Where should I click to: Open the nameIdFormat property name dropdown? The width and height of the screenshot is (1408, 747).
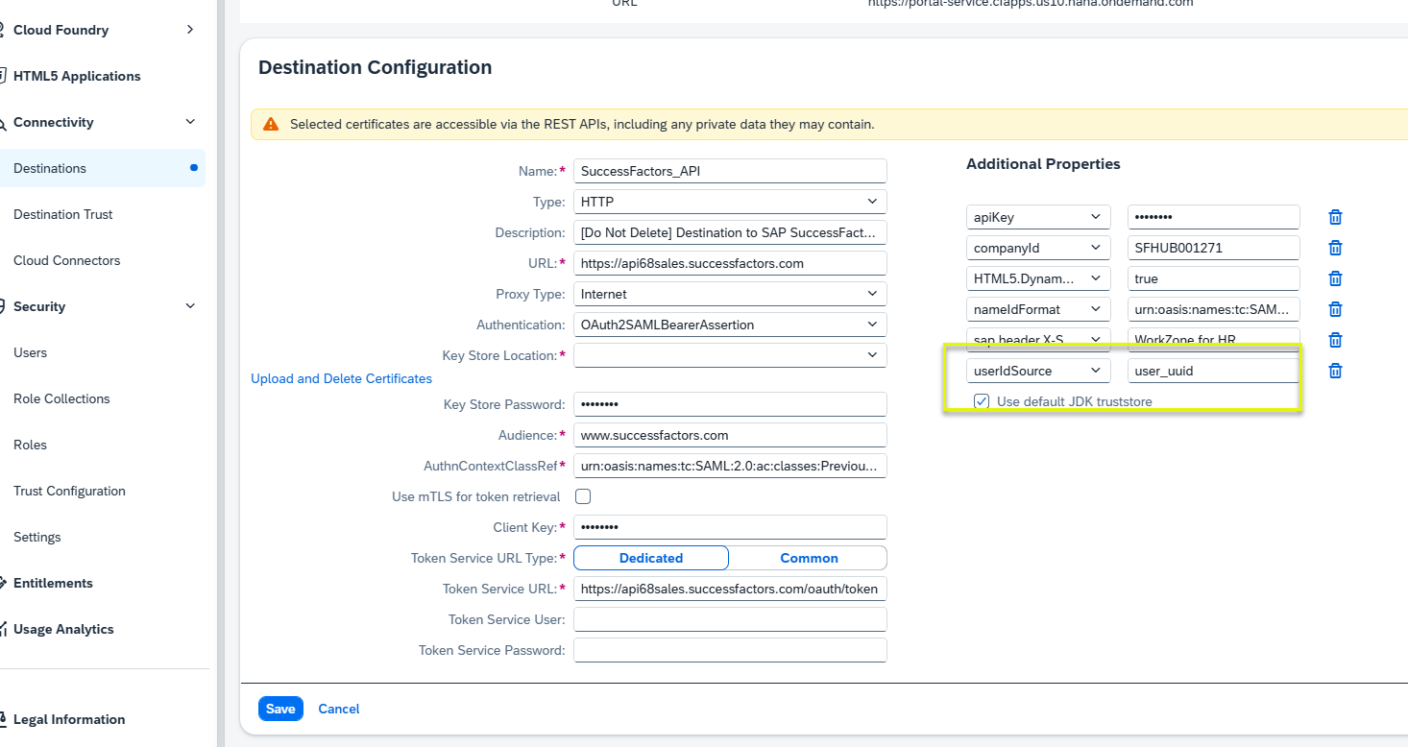pos(1038,309)
